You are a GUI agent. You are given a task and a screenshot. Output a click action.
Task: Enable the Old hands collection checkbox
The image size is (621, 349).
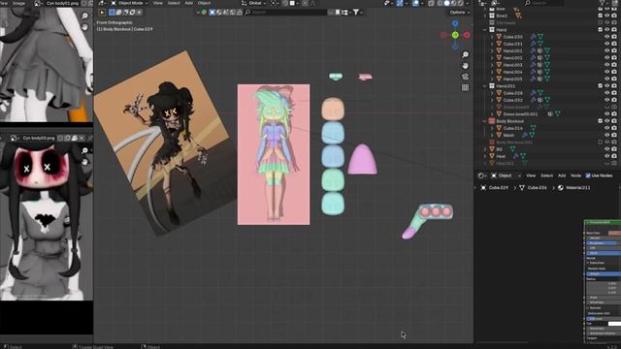pyautogui.click(x=600, y=23)
